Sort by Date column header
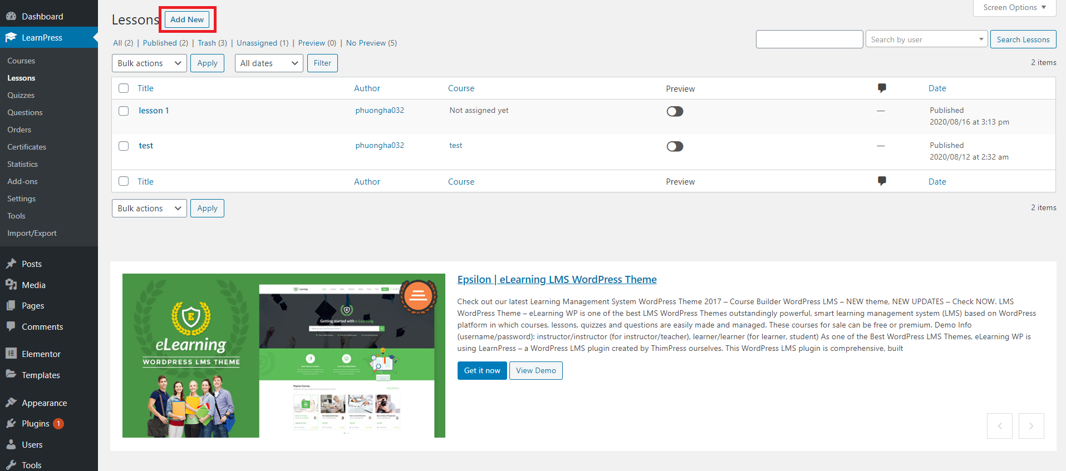This screenshot has width=1066, height=471. 937,88
